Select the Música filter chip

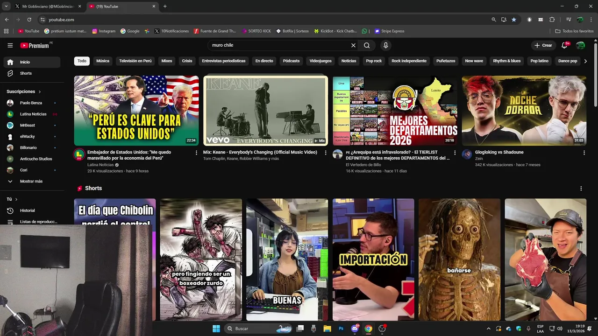[x=103, y=61]
